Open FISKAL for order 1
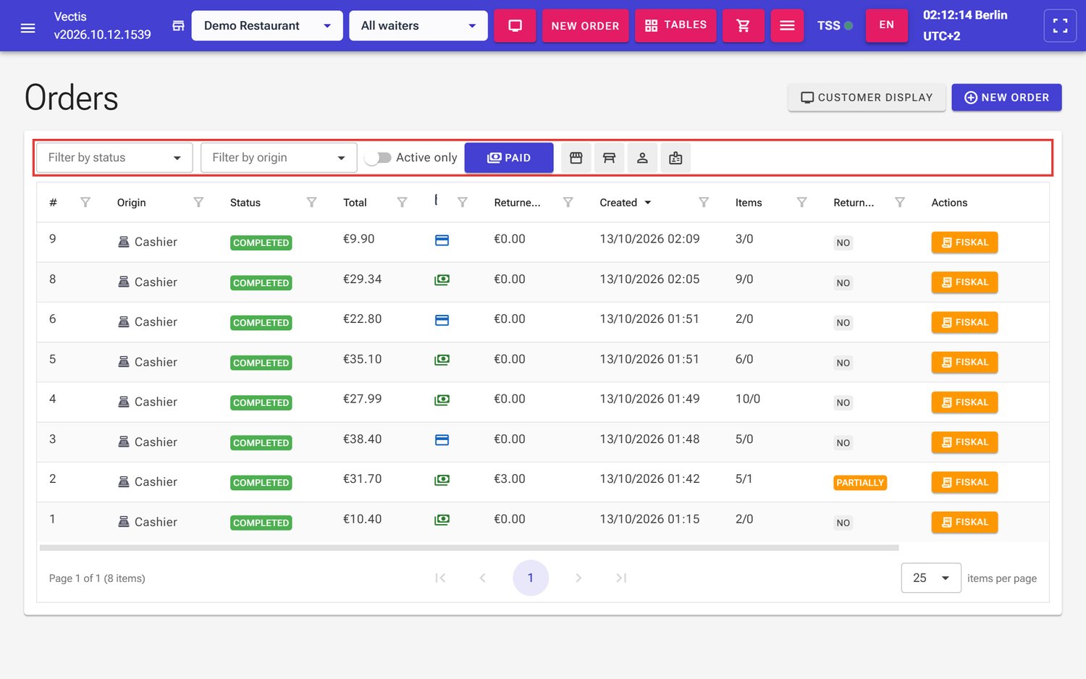This screenshot has height=679, width=1086. click(964, 522)
